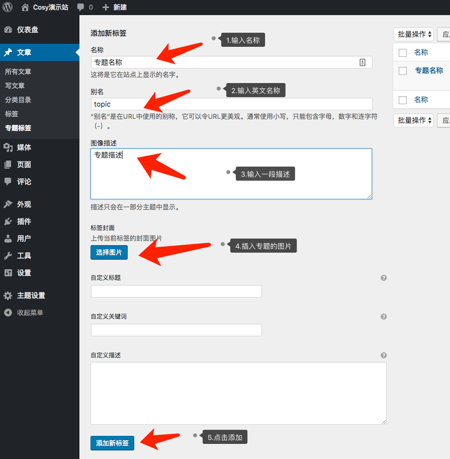
Task: Open the comments bubble icon in admin bar
Action: 80,8
